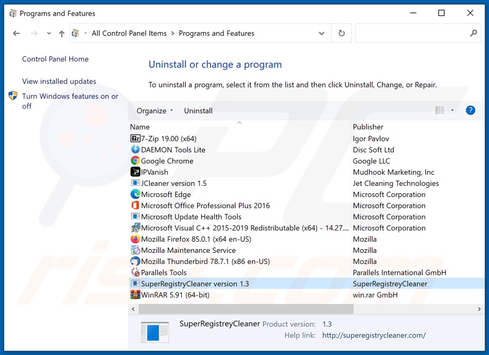Open the view options dropdown arrow

pyautogui.click(x=452, y=110)
